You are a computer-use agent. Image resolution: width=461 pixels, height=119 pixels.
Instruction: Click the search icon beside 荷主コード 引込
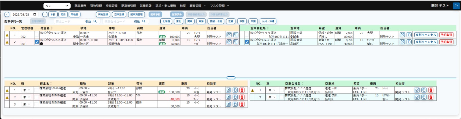coord(95,21)
